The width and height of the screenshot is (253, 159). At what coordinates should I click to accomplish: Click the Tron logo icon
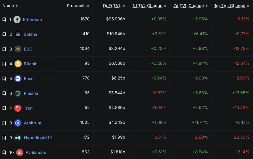(18, 108)
